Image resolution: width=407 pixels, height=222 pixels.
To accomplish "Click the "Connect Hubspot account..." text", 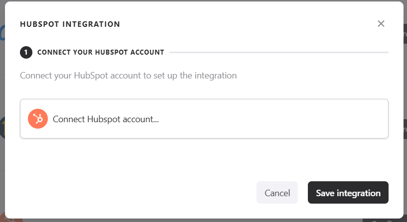I will point(106,119).
